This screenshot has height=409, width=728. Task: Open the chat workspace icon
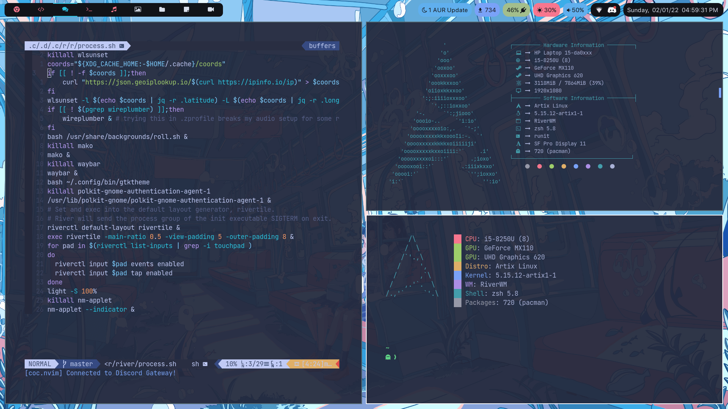pyautogui.click(x=65, y=9)
